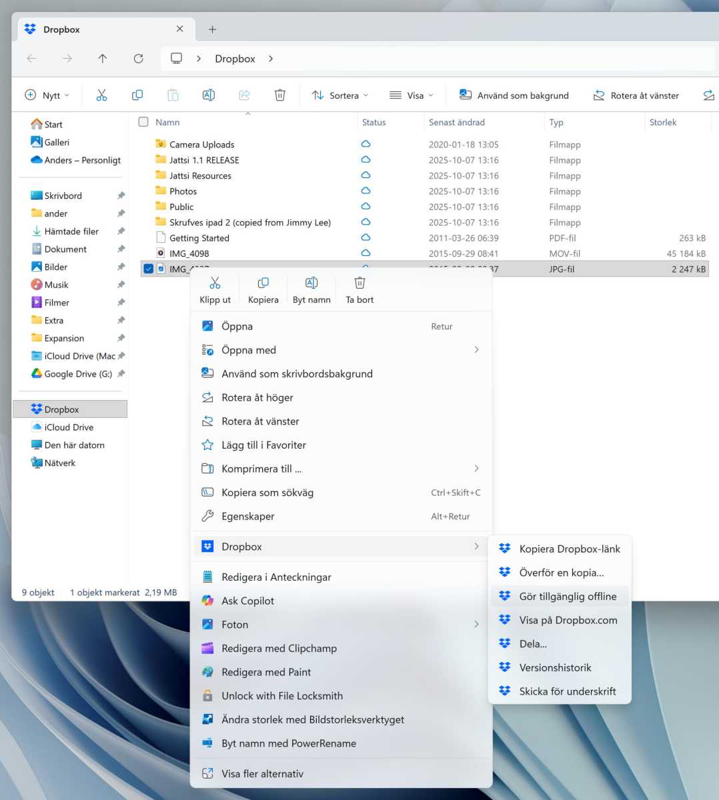The width and height of the screenshot is (719, 800).
Task: Open the Jattsi Resources folder
Action: (200, 175)
